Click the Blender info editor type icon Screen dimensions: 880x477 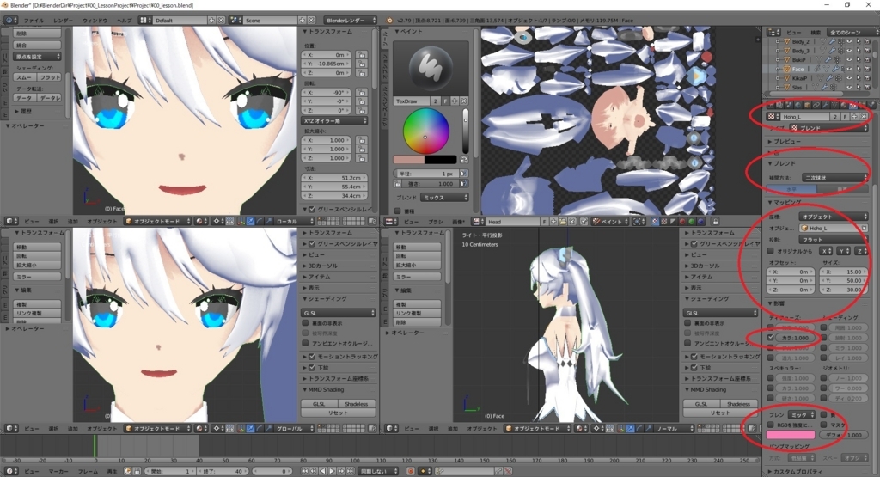click(11, 21)
